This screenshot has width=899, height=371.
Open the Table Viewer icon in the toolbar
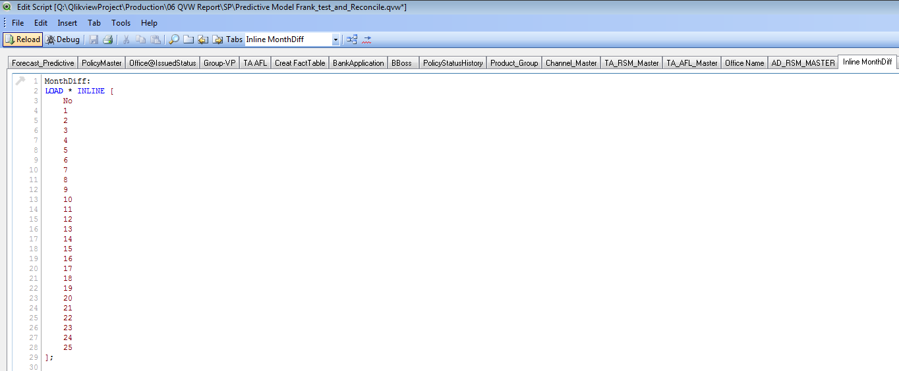pyautogui.click(x=352, y=39)
